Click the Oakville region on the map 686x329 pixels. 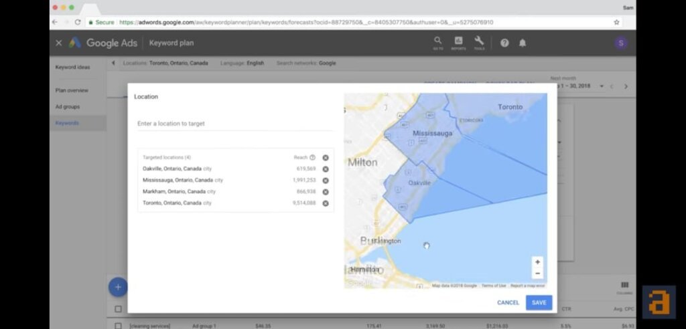pyautogui.click(x=419, y=183)
